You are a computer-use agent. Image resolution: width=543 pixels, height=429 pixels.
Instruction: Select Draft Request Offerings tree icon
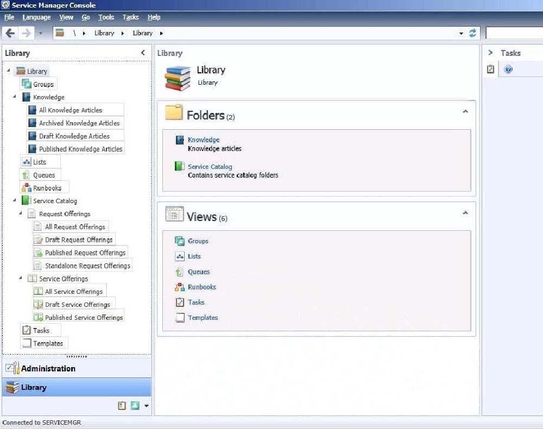tap(38, 239)
